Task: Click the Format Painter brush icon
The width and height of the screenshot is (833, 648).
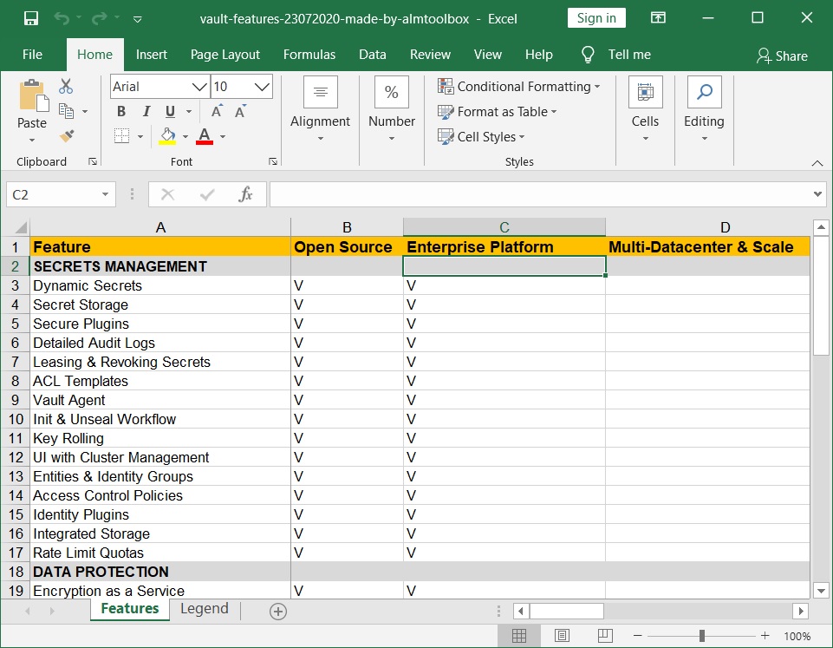Action: pos(66,135)
